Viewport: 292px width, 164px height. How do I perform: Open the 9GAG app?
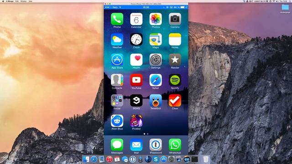tap(136, 100)
